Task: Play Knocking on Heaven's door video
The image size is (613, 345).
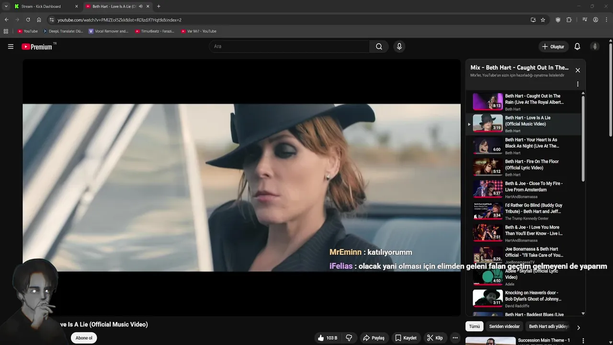Action: click(x=524, y=299)
